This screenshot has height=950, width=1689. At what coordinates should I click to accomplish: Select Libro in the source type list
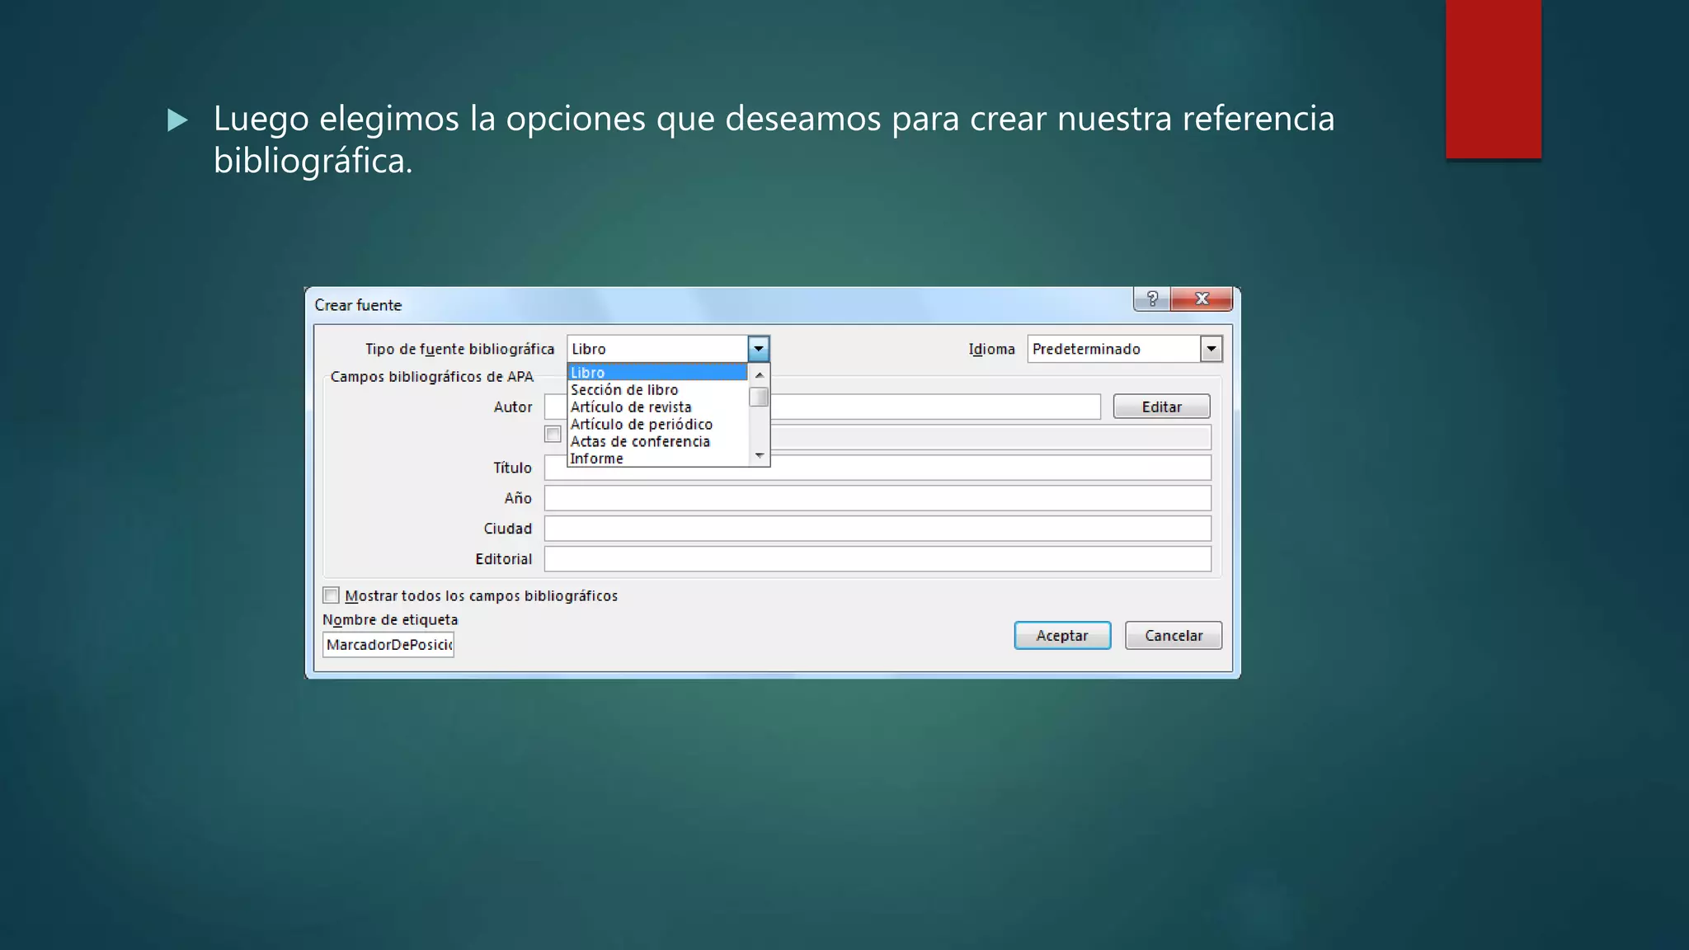656,373
